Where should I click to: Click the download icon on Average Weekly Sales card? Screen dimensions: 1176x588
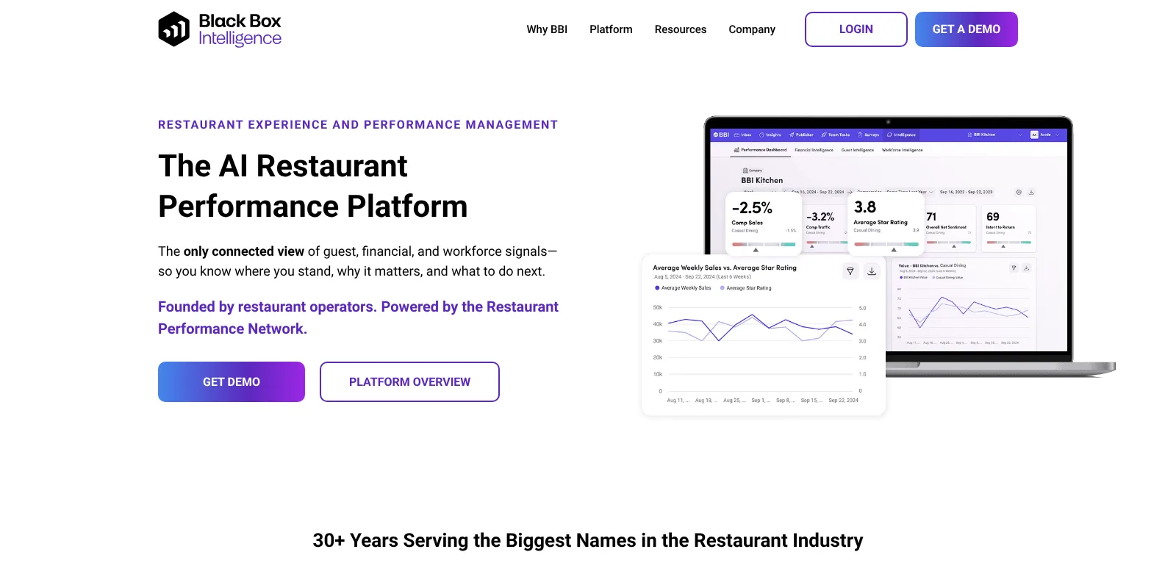872,271
